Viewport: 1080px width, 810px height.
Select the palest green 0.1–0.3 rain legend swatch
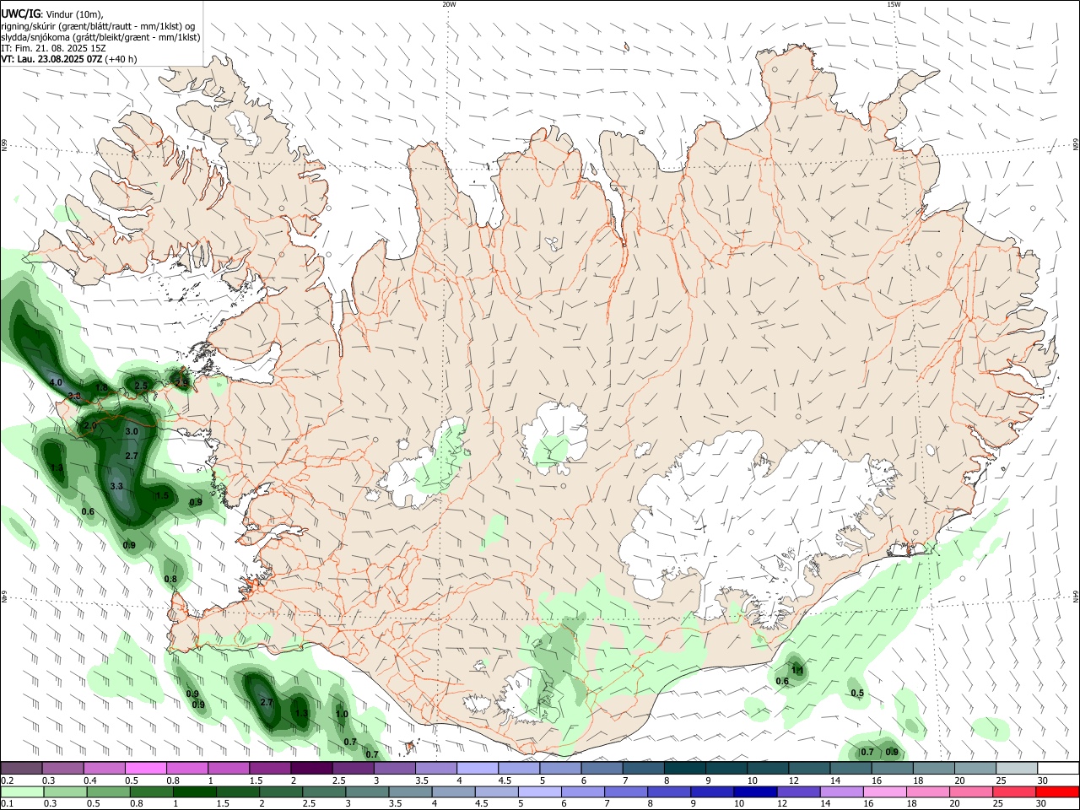click(21, 792)
